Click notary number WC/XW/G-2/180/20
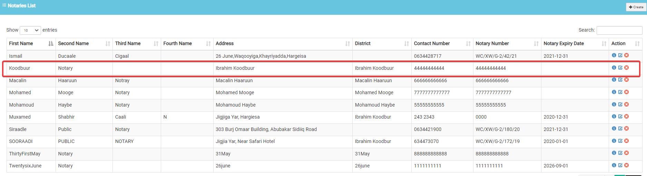The height and width of the screenshot is (176, 647). [x=498, y=129]
